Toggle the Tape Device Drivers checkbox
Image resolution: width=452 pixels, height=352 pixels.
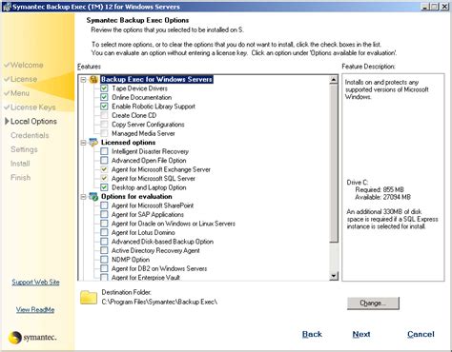(x=104, y=88)
